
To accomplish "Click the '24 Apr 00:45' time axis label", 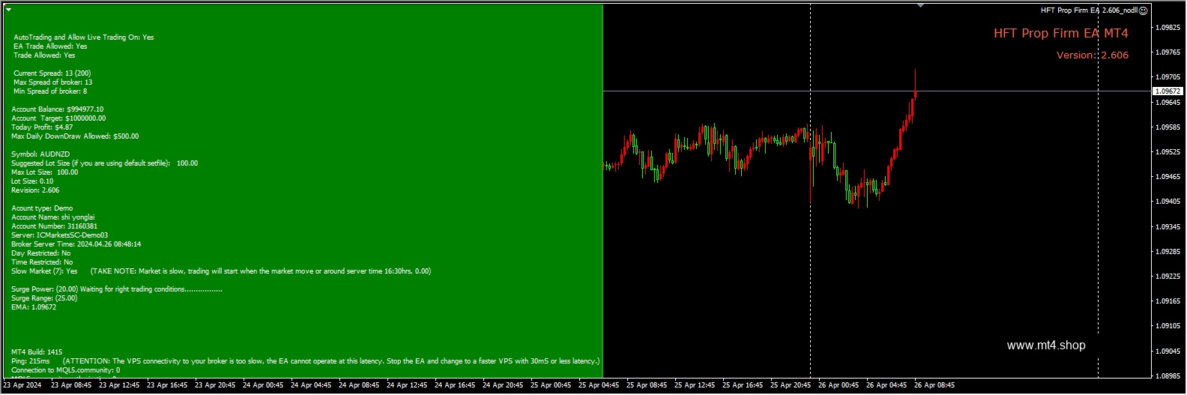I will tap(263, 385).
